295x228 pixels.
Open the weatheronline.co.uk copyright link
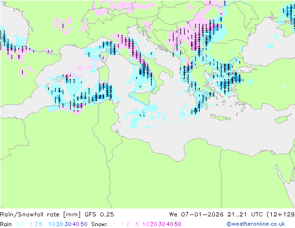click(x=256, y=224)
